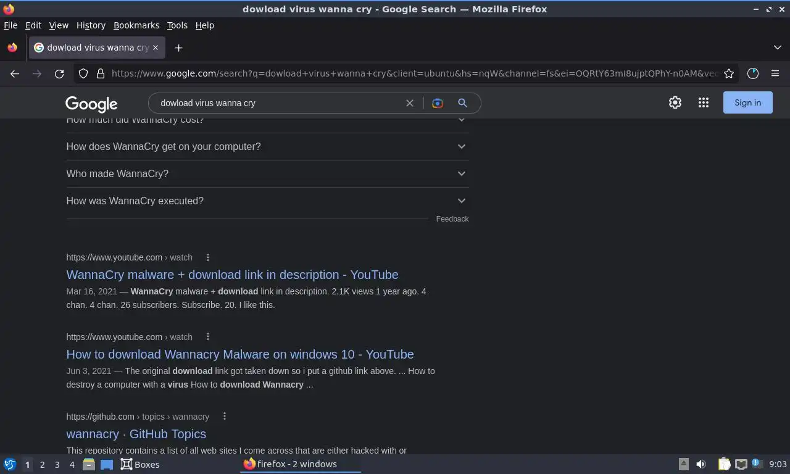Open a new tab

coord(178,48)
